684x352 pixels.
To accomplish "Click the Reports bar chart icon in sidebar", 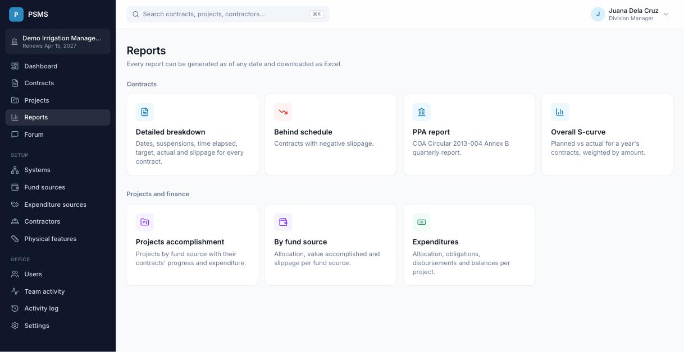I will [x=15, y=117].
